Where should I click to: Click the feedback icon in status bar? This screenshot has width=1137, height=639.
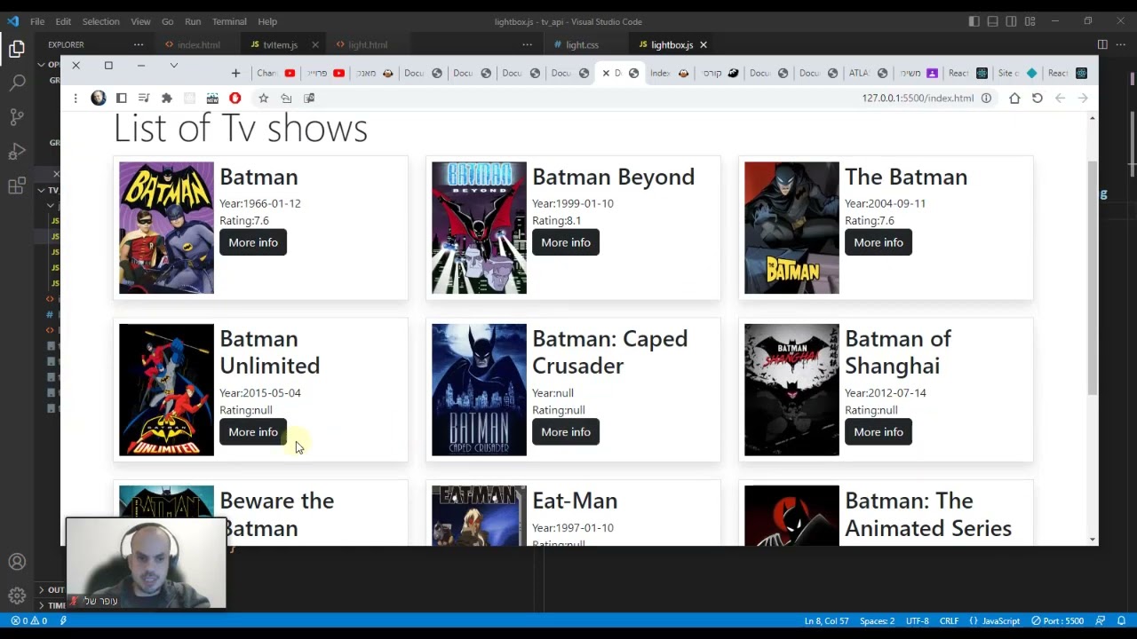(1101, 620)
